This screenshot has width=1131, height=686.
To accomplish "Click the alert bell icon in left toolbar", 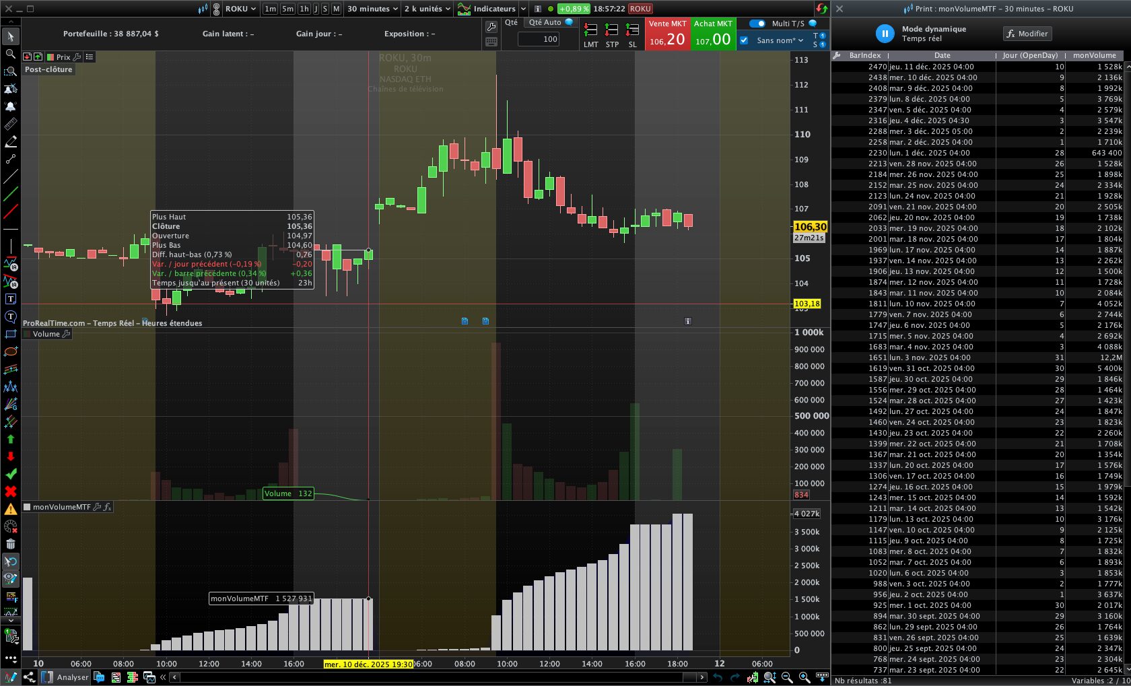I will coord(10,106).
